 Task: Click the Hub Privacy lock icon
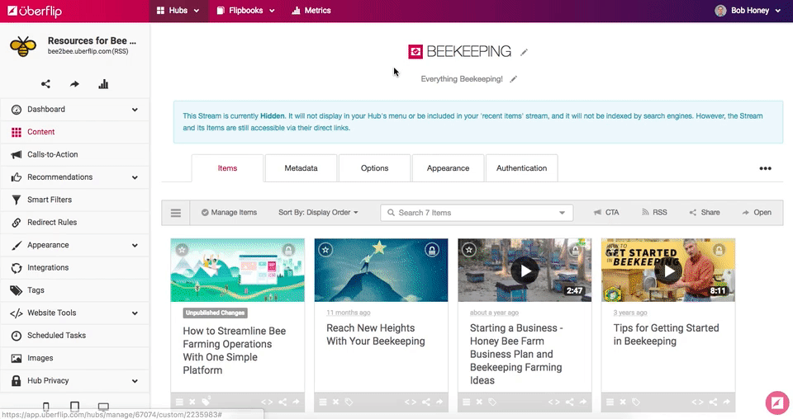[17, 380]
